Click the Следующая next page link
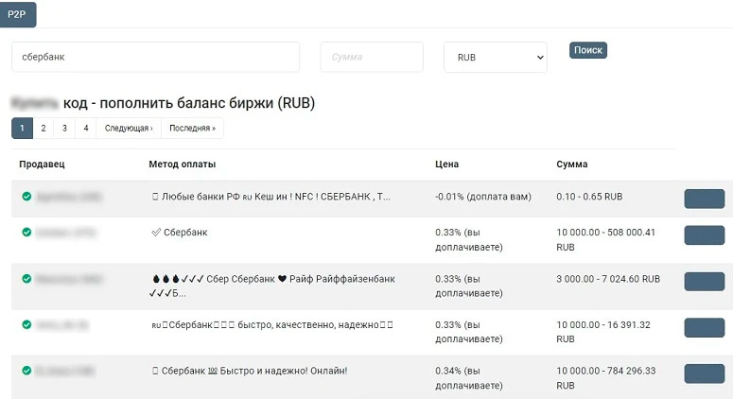Image resolution: width=733 pixels, height=399 pixels. (129, 129)
